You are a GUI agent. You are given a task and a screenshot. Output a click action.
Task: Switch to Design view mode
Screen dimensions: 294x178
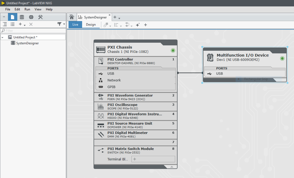point(91,25)
